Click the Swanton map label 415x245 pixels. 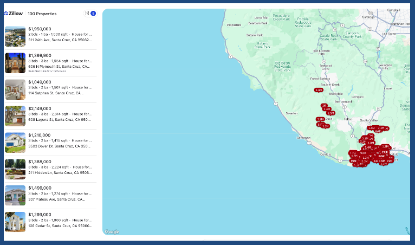[x=291, y=113]
